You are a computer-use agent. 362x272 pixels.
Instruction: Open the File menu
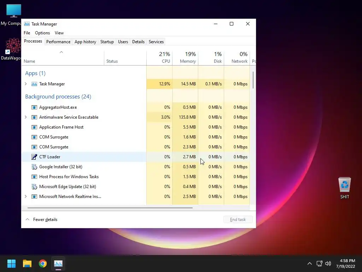point(27,33)
